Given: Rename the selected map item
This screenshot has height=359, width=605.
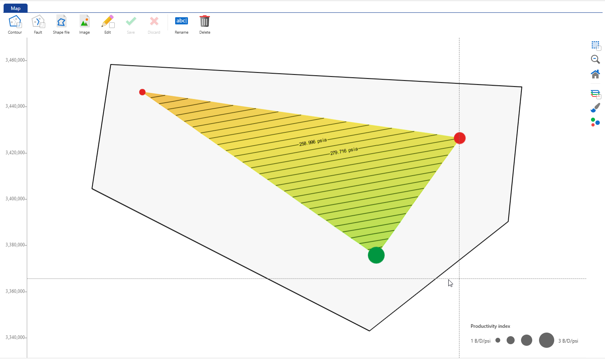Looking at the screenshot, I should (182, 25).
